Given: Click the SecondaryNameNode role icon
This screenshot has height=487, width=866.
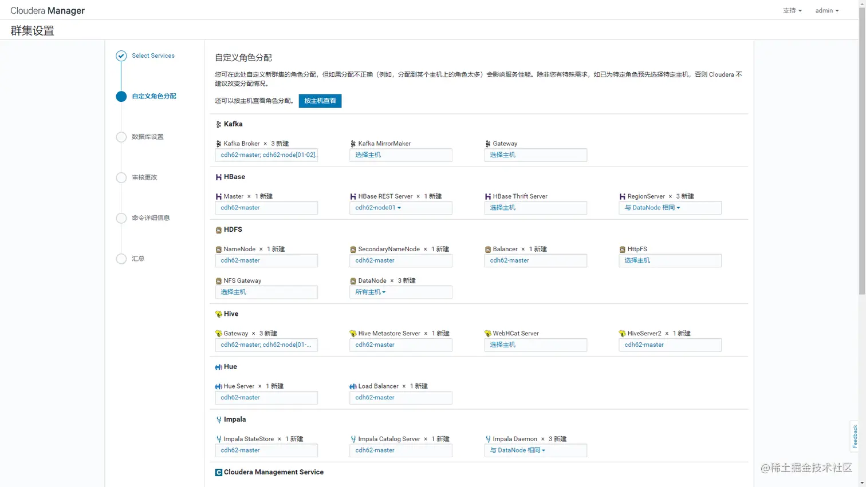Looking at the screenshot, I should pos(353,250).
